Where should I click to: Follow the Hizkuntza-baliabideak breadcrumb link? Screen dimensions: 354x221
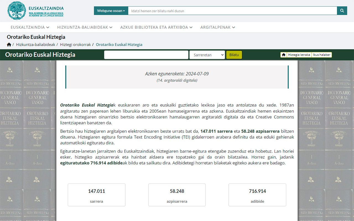(x=36, y=44)
